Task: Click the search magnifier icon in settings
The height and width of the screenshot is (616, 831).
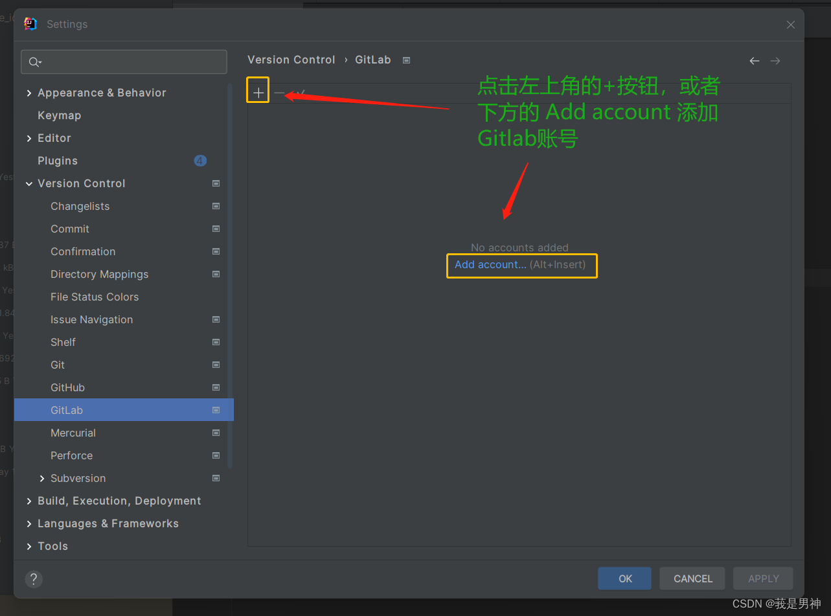Action: (34, 62)
